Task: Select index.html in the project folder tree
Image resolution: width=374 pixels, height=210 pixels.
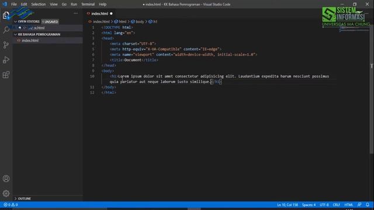Action: 48,40
